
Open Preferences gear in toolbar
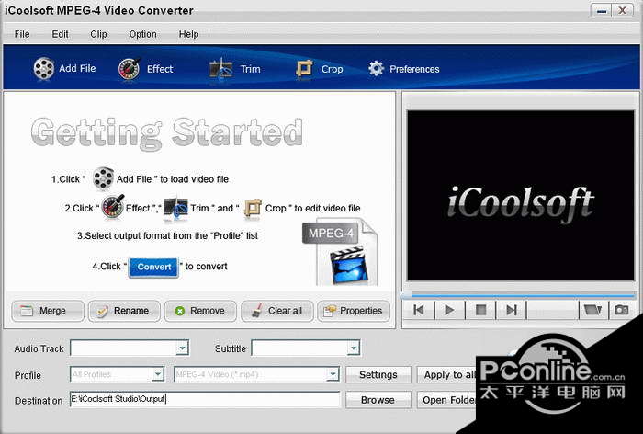pyautogui.click(x=376, y=69)
